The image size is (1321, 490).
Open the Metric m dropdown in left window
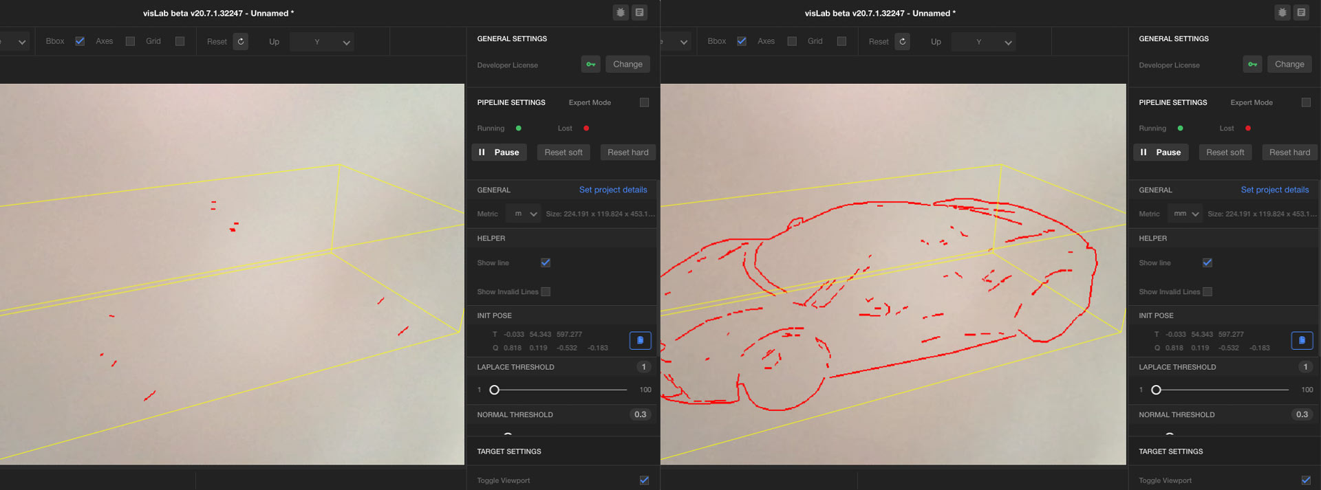(523, 214)
